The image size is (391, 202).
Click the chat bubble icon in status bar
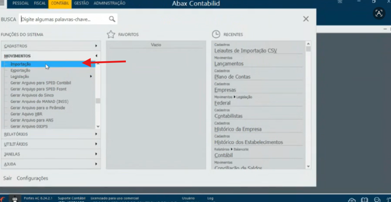click(377, 200)
